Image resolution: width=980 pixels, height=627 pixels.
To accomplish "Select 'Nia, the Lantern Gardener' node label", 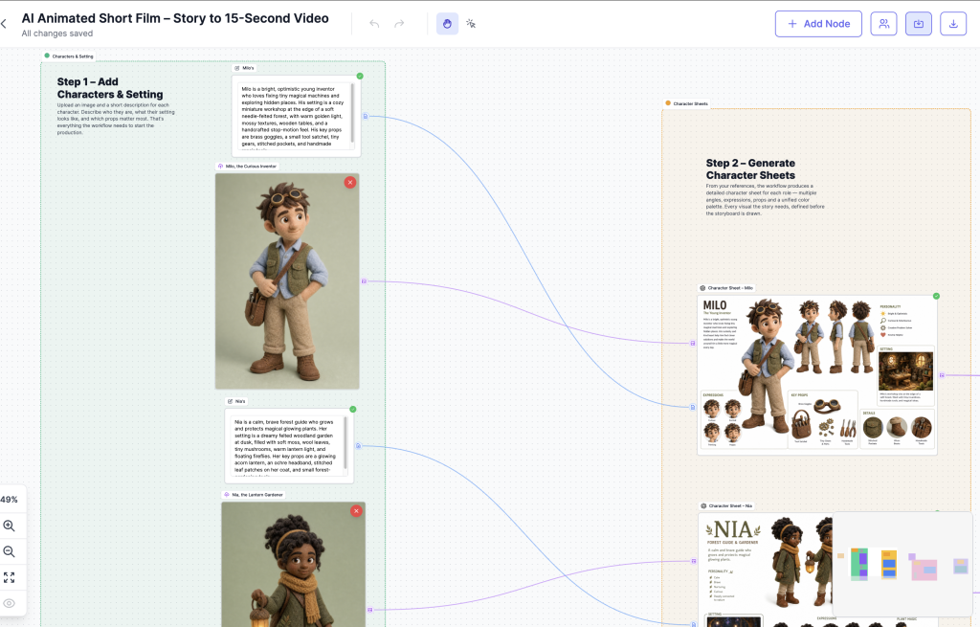I will 254,495.
